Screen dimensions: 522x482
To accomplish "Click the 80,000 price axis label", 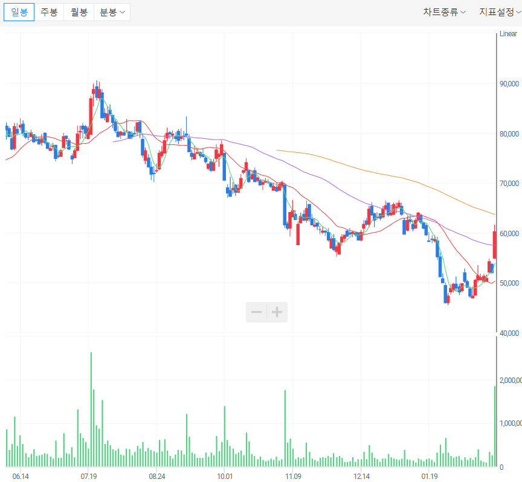I will (509, 134).
